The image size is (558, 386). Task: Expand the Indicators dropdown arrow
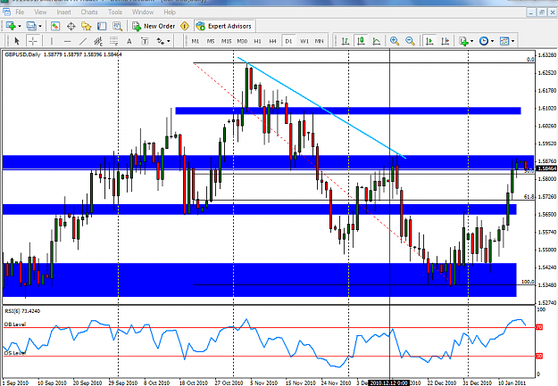coord(472,42)
